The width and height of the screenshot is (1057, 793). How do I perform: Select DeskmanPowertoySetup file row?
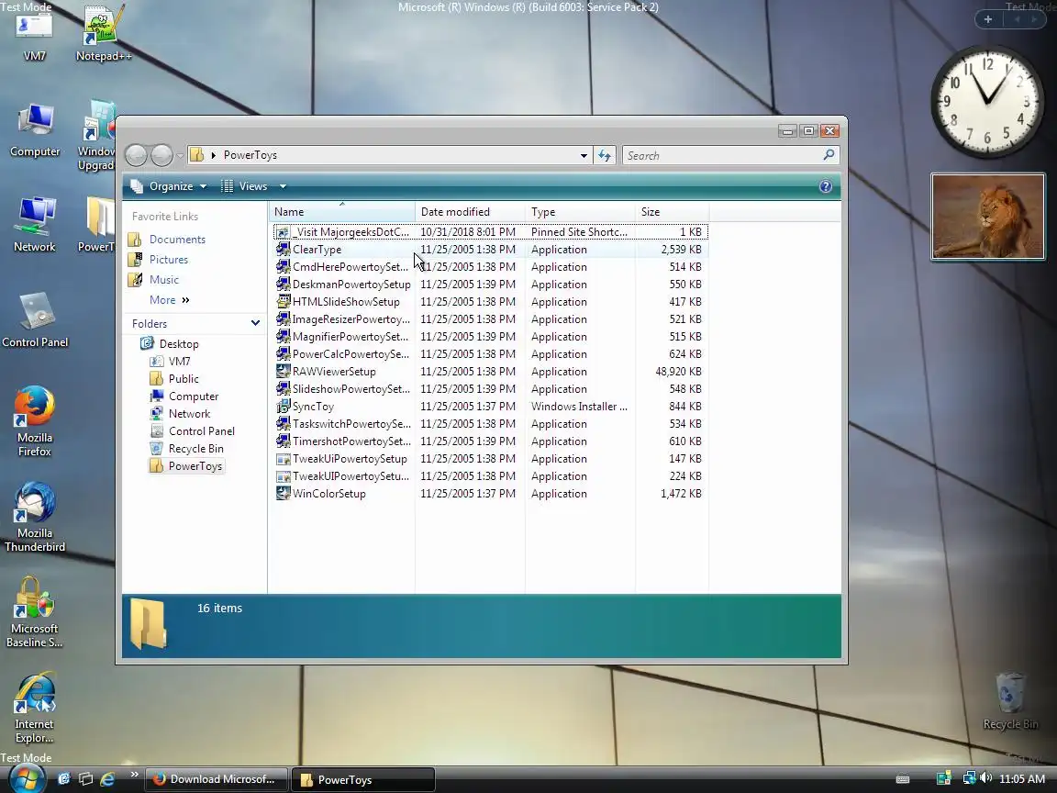click(490, 285)
